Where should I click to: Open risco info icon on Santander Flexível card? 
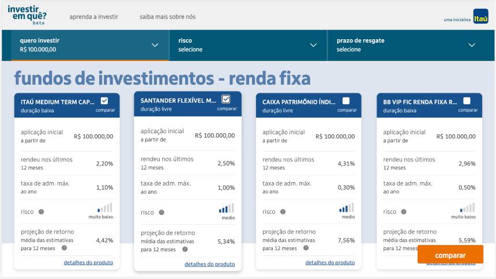[x=161, y=212]
